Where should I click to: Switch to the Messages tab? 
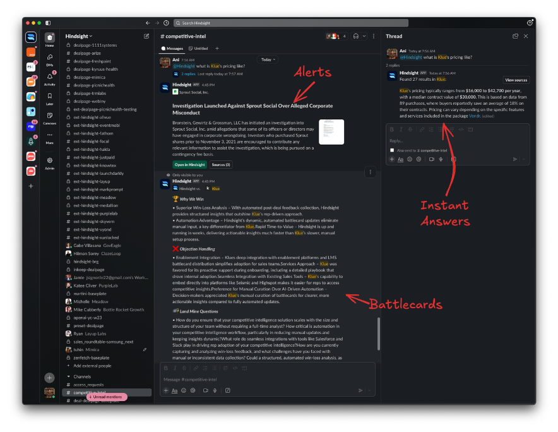pyautogui.click(x=172, y=49)
